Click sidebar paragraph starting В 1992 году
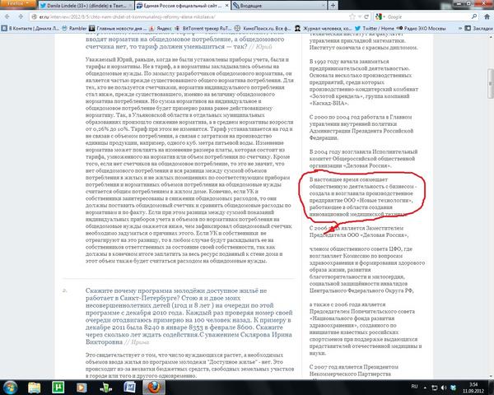Viewport: 494px width, 395px height. [364, 82]
